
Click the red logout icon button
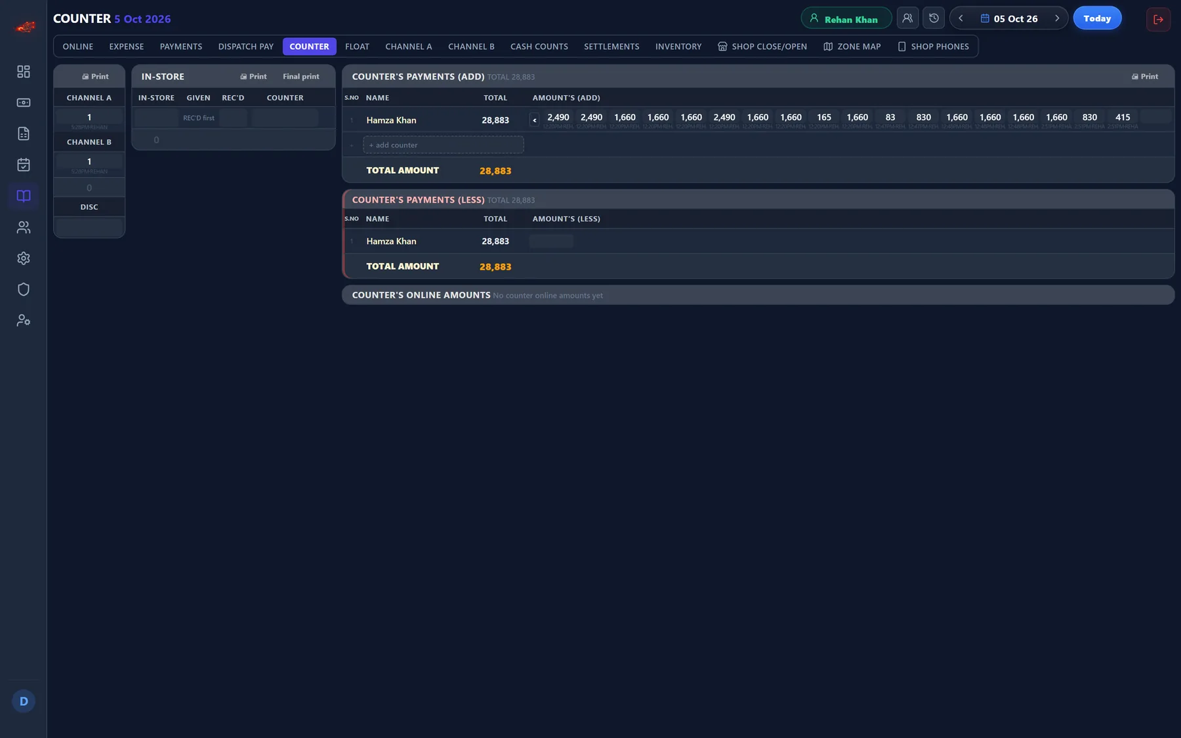tap(1158, 19)
